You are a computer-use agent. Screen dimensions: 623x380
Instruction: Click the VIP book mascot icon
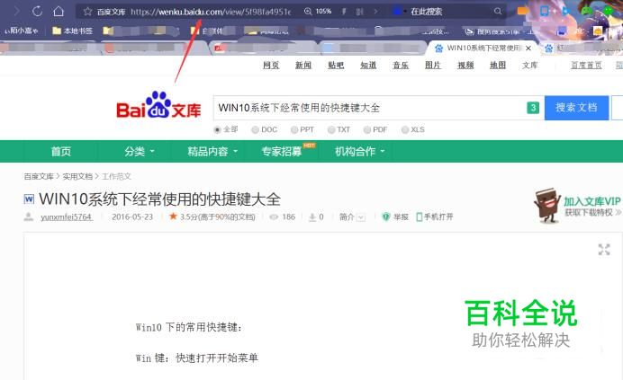click(547, 205)
